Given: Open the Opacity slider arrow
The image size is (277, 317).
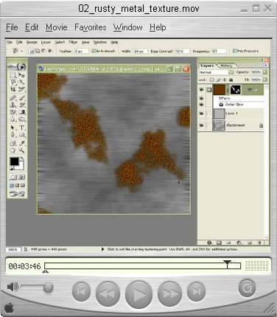Looking at the screenshot, I should point(264,72).
